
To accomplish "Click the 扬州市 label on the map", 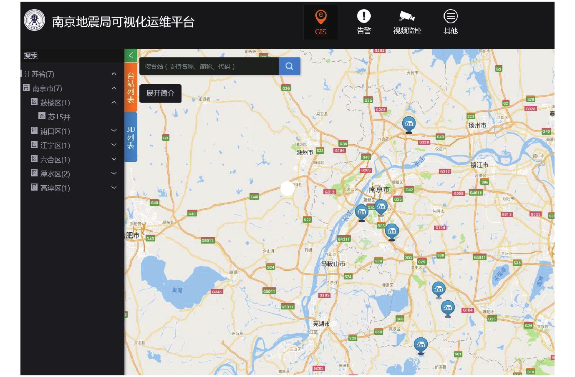I will click(477, 126).
